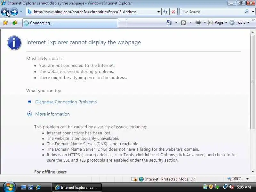Click the network connection tray icon
Image resolution: width=256 pixels, height=192 pixels.
226,187
